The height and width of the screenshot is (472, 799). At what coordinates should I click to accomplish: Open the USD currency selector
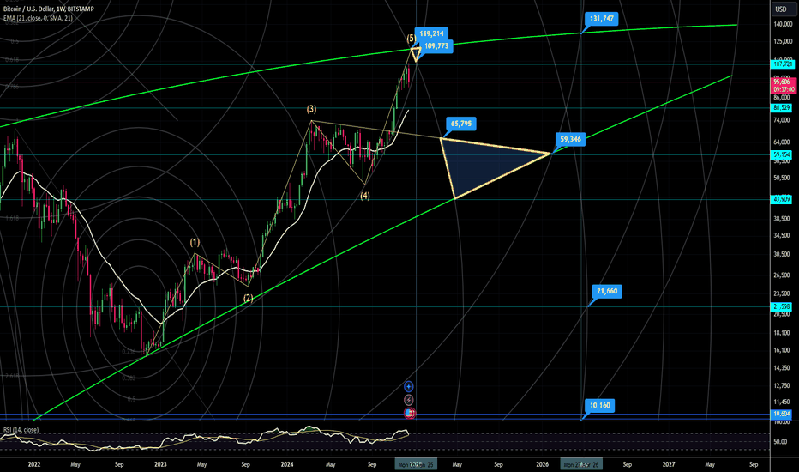click(x=781, y=9)
